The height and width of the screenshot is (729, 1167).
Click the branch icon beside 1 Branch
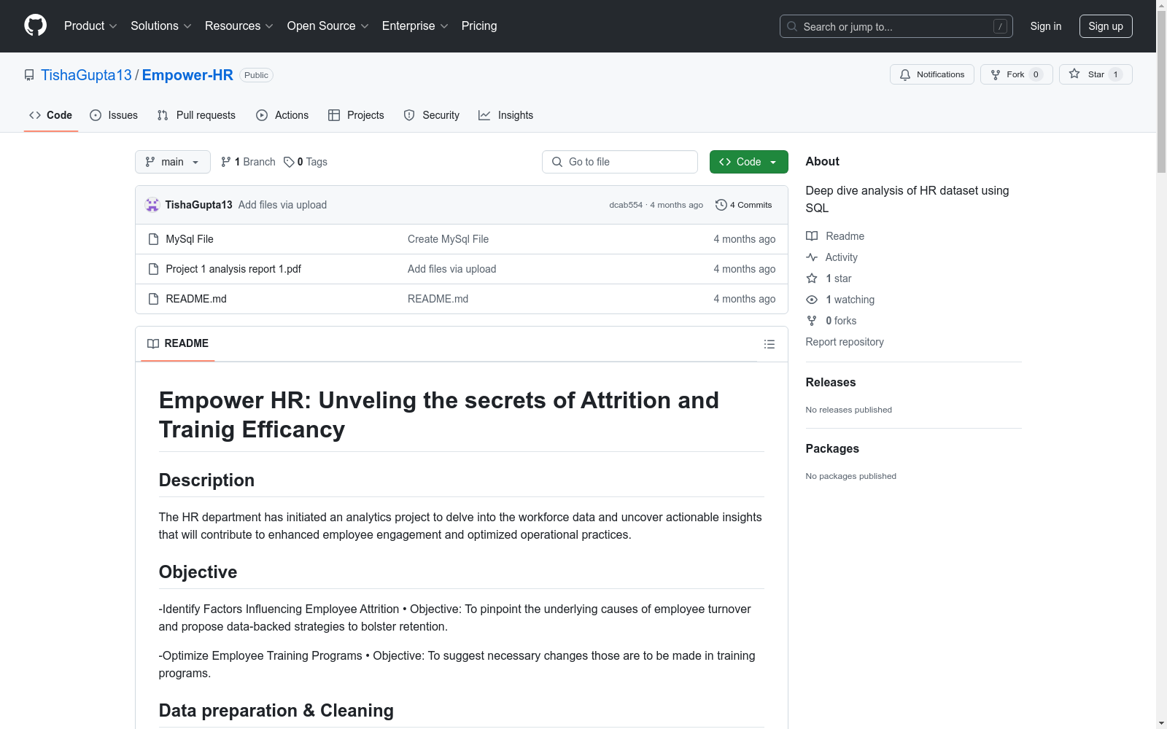[x=226, y=162]
